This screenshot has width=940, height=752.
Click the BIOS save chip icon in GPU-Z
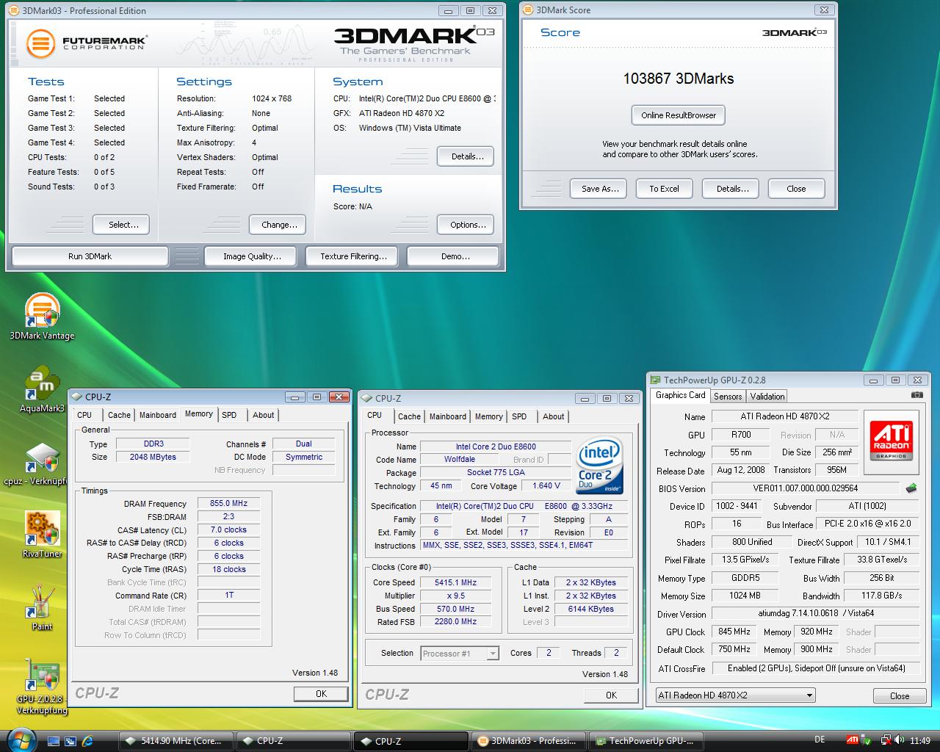tap(911, 488)
